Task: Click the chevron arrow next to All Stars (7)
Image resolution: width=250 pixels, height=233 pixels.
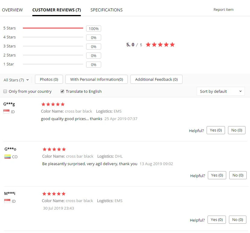Action: [x=28, y=80]
